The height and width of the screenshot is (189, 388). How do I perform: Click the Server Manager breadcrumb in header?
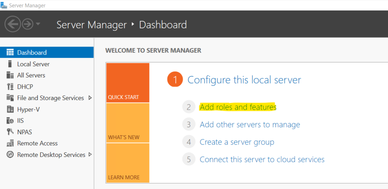pyautogui.click(x=92, y=25)
